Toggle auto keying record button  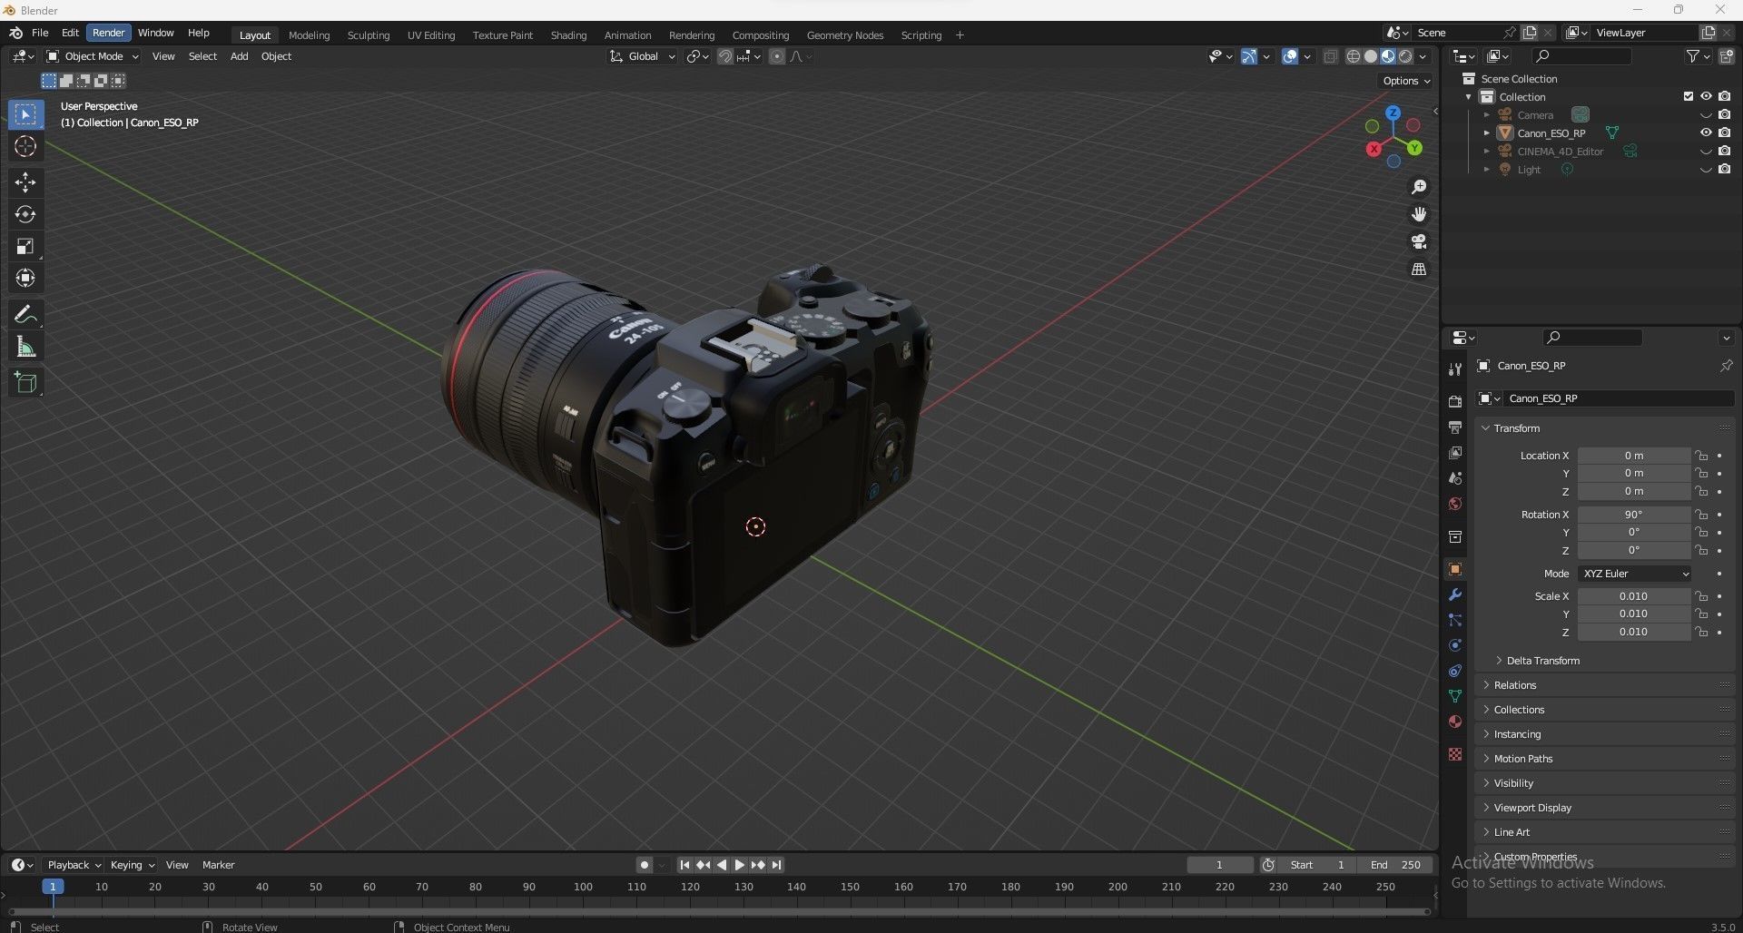pyautogui.click(x=644, y=865)
